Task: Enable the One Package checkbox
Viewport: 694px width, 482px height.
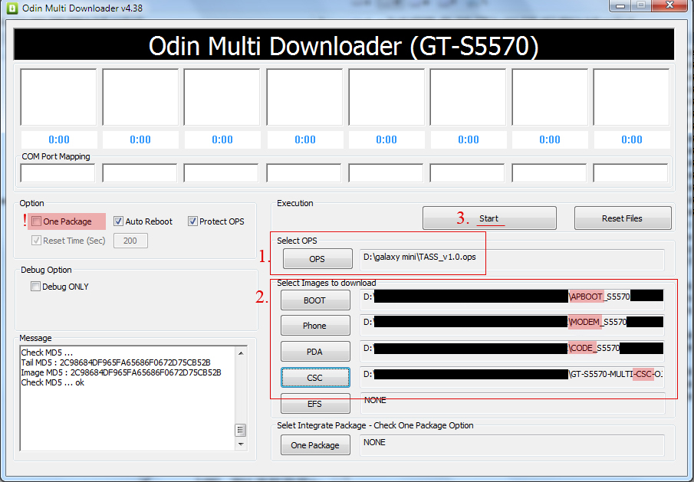Action: [36, 221]
